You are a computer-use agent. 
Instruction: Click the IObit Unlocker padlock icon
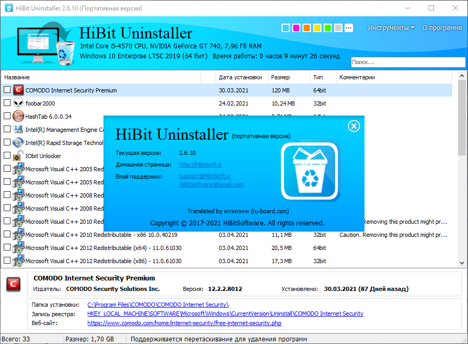point(18,156)
